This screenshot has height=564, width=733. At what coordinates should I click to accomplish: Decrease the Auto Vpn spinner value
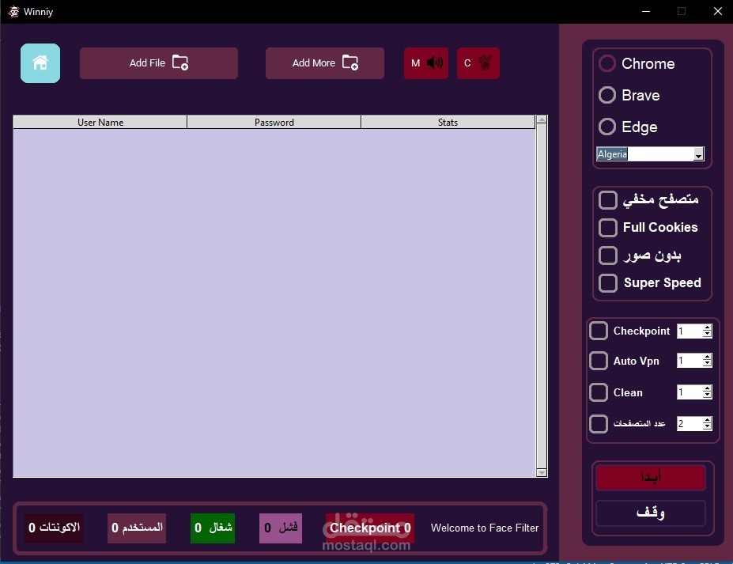[x=707, y=364]
